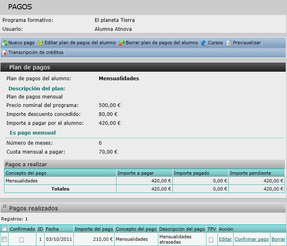Collapse the Pagos realizados section
This screenshot has width=287, height=246.
coord(5,207)
